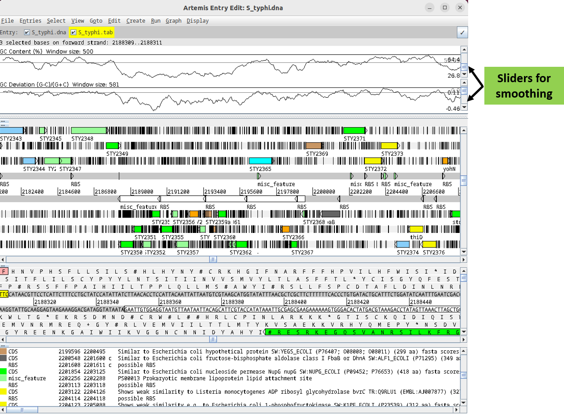Toggle the S_typhi.tab entry checkbox
This screenshot has width=564, height=414.
(73, 33)
